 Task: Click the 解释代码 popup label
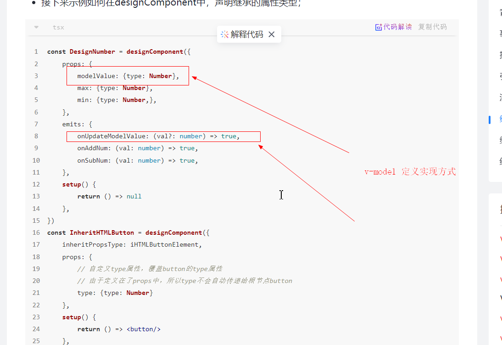tap(247, 34)
